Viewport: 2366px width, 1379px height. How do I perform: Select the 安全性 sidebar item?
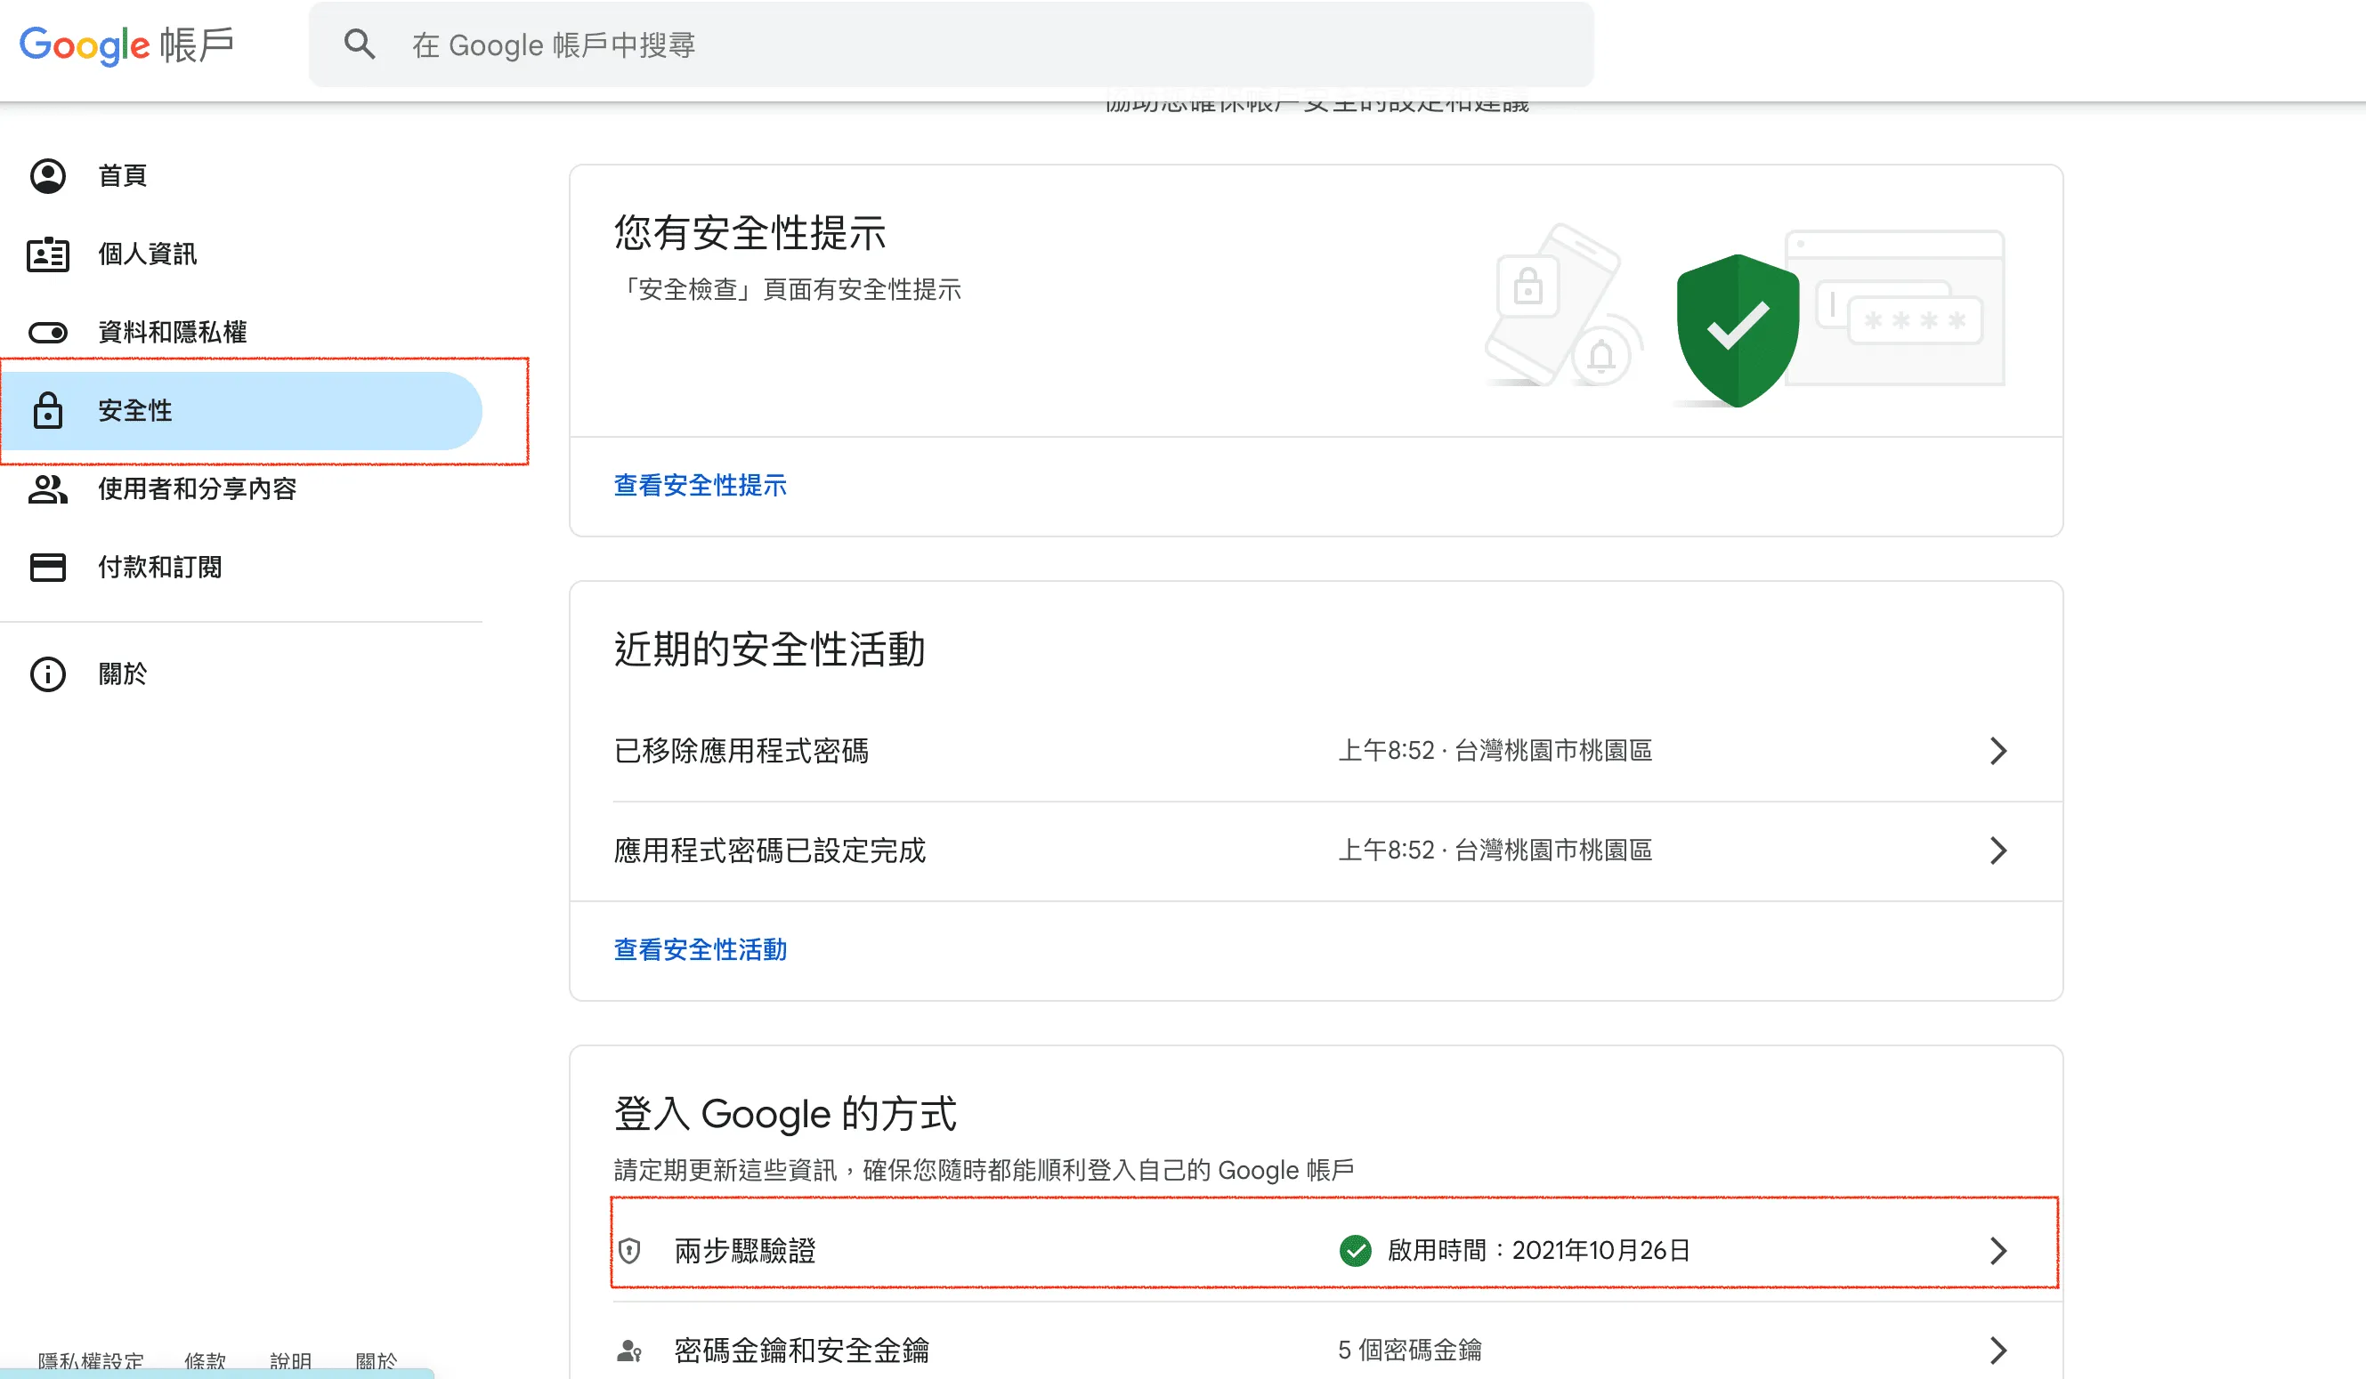[x=241, y=411]
